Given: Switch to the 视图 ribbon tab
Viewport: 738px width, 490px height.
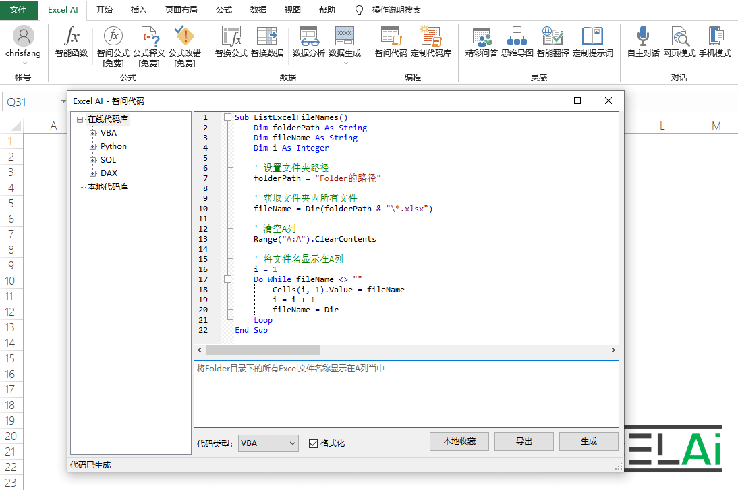Looking at the screenshot, I should [293, 10].
